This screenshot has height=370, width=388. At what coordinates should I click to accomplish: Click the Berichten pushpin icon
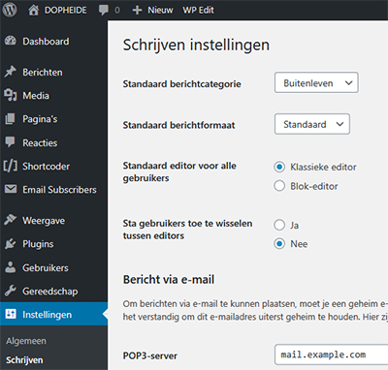11,72
